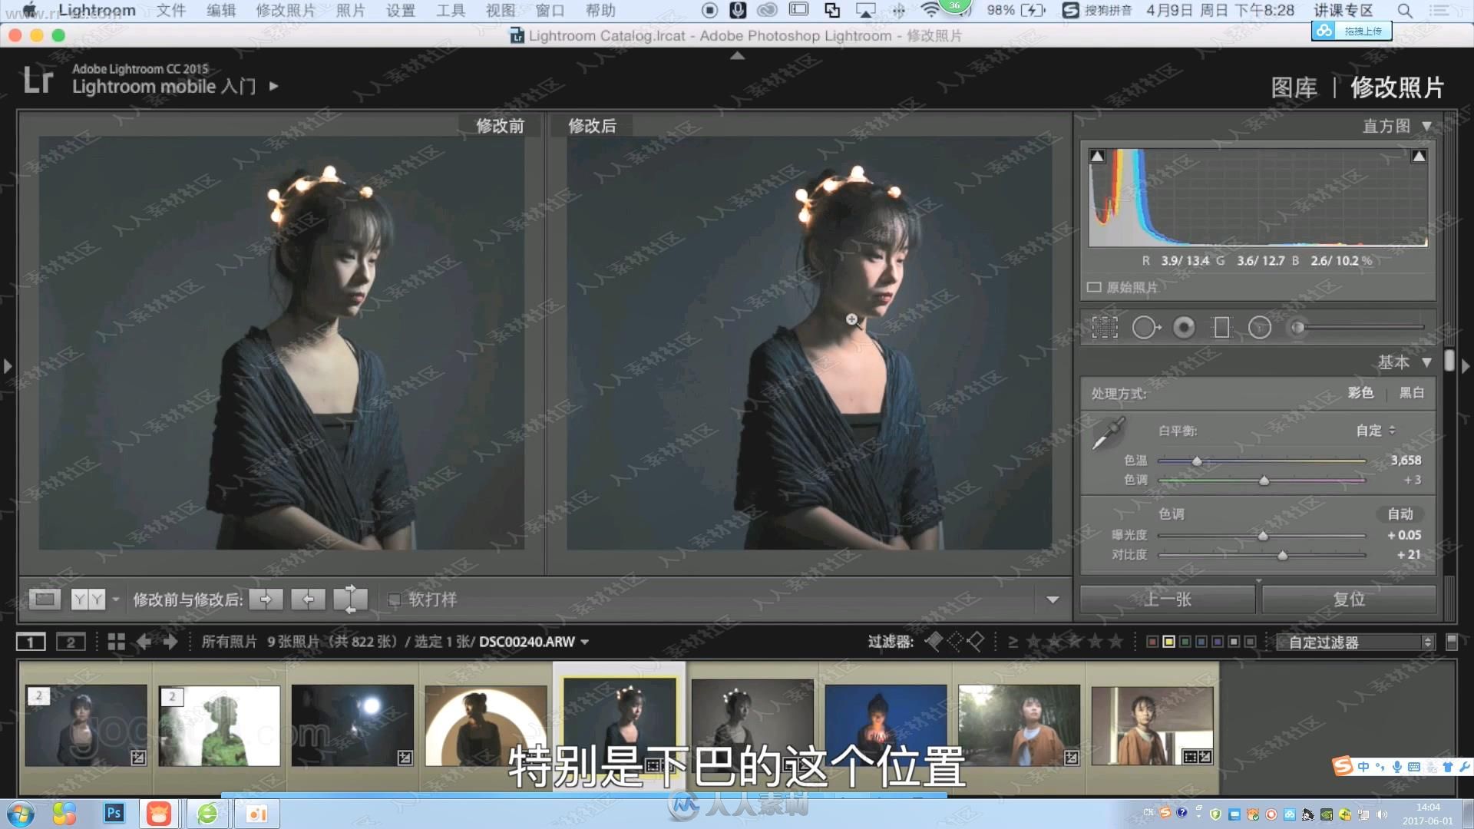Enable the 原始照片 checkbox
Screen dimensions: 1474x829
[x=1094, y=287]
